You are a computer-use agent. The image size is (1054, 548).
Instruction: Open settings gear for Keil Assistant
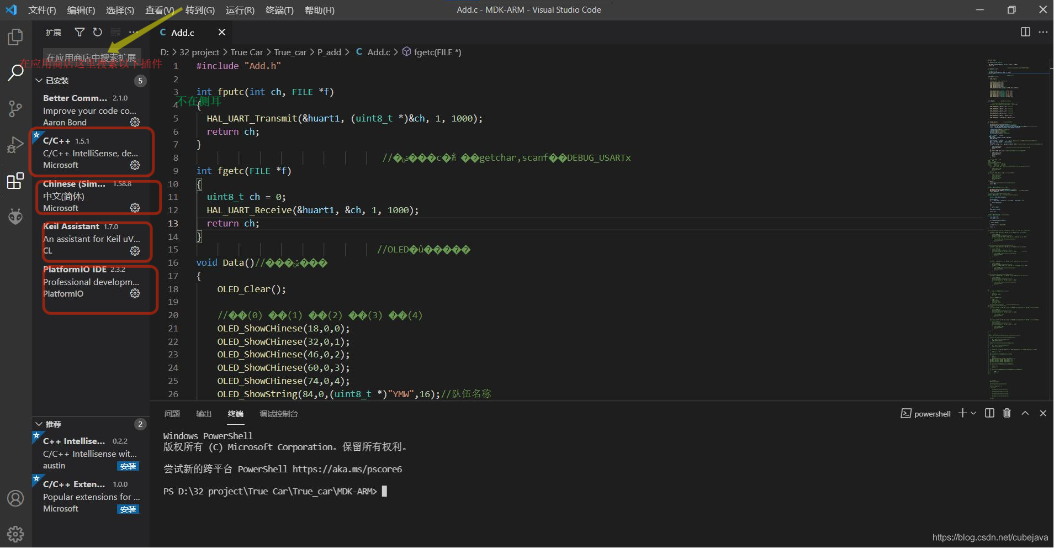[x=135, y=251]
